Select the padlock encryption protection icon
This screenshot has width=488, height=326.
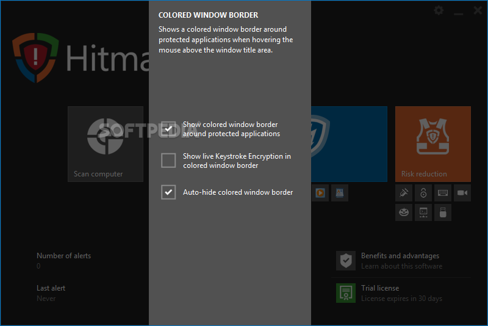tap(423, 193)
